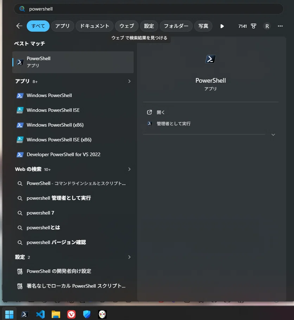Launch Visual Studio Code from taskbar

coord(40,314)
